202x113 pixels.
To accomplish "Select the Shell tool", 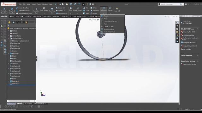I will point(86,13).
